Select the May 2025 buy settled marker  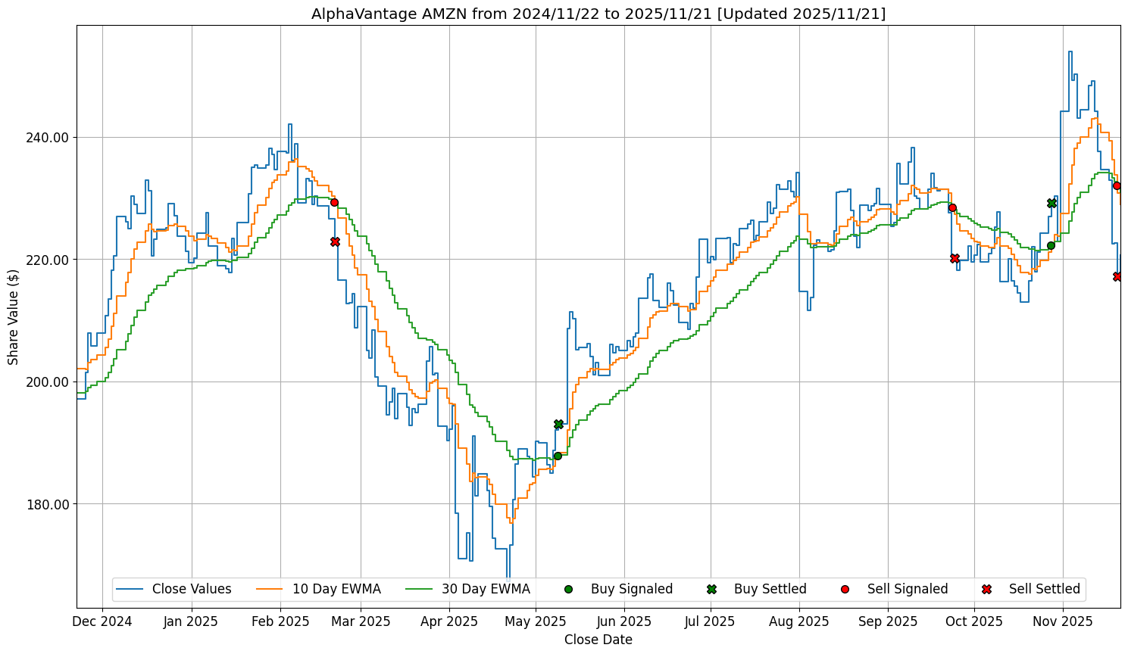558,425
